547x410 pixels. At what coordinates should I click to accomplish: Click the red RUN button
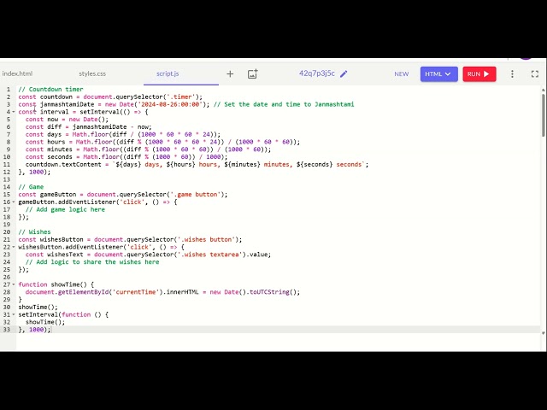click(479, 74)
